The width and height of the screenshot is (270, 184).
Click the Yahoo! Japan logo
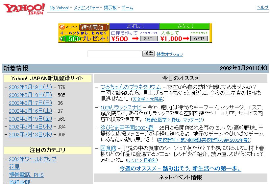pyautogui.click(x=24, y=9)
